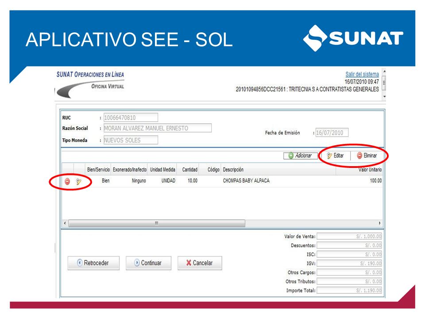The width and height of the screenshot is (425, 319).
Task: Click the Fecha de Emisión field
Action: point(332,132)
